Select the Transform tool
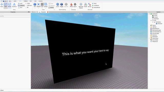Image resolution: width=164 pixels, height=92 pixels. coord(14,5)
